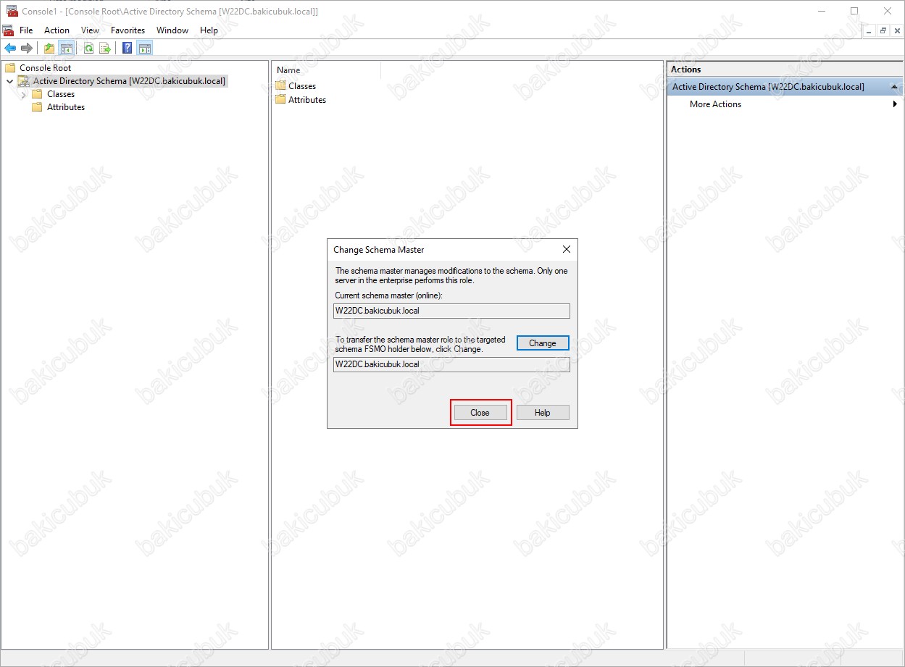The height and width of the screenshot is (667, 905).
Task: Click the Change Schema Master dialog title
Action: pos(378,250)
